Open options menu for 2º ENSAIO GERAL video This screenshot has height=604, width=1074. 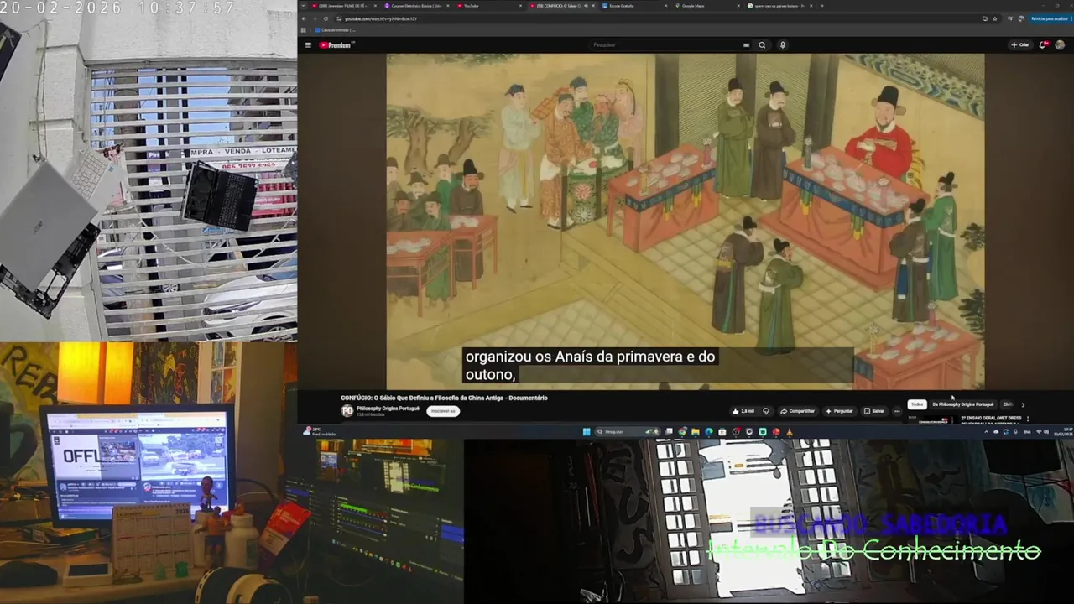pos(1028,419)
